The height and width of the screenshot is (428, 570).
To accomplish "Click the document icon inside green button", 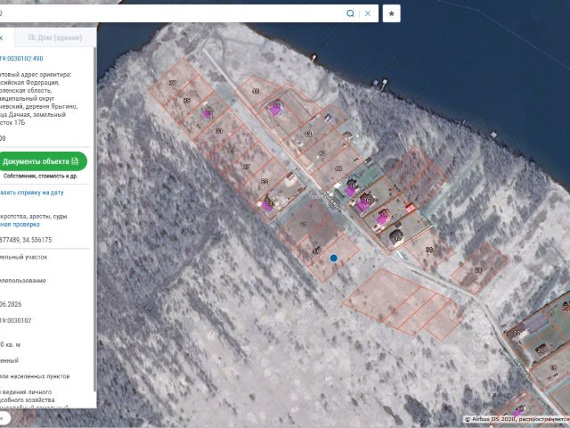I will (75, 161).
